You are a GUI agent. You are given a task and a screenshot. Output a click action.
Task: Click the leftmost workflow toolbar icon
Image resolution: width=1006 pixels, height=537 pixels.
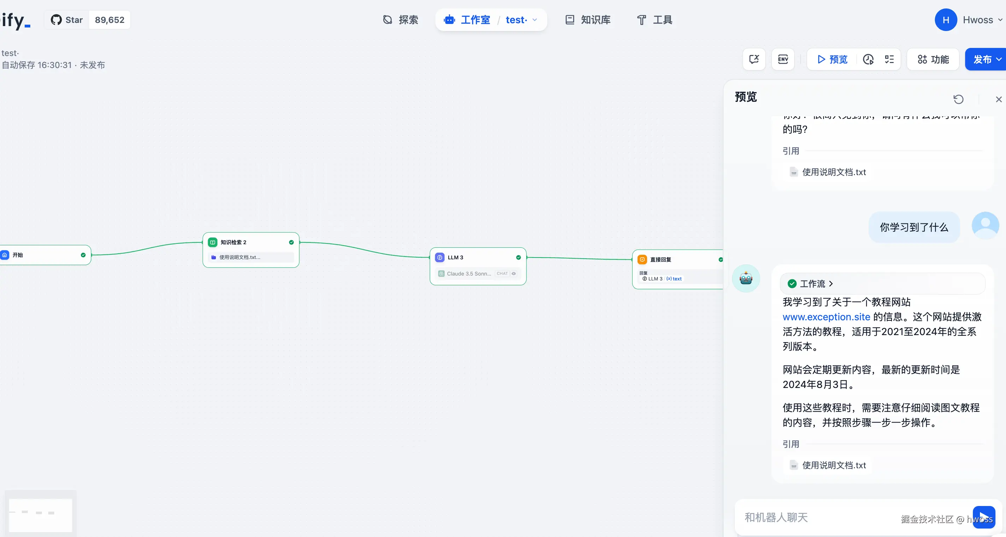[754, 59]
